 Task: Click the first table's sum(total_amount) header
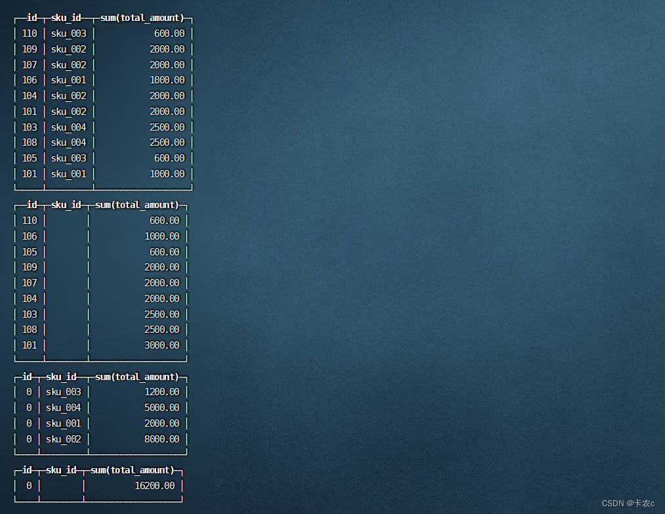[142, 18]
